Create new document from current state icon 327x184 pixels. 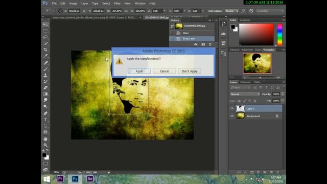click(196, 44)
